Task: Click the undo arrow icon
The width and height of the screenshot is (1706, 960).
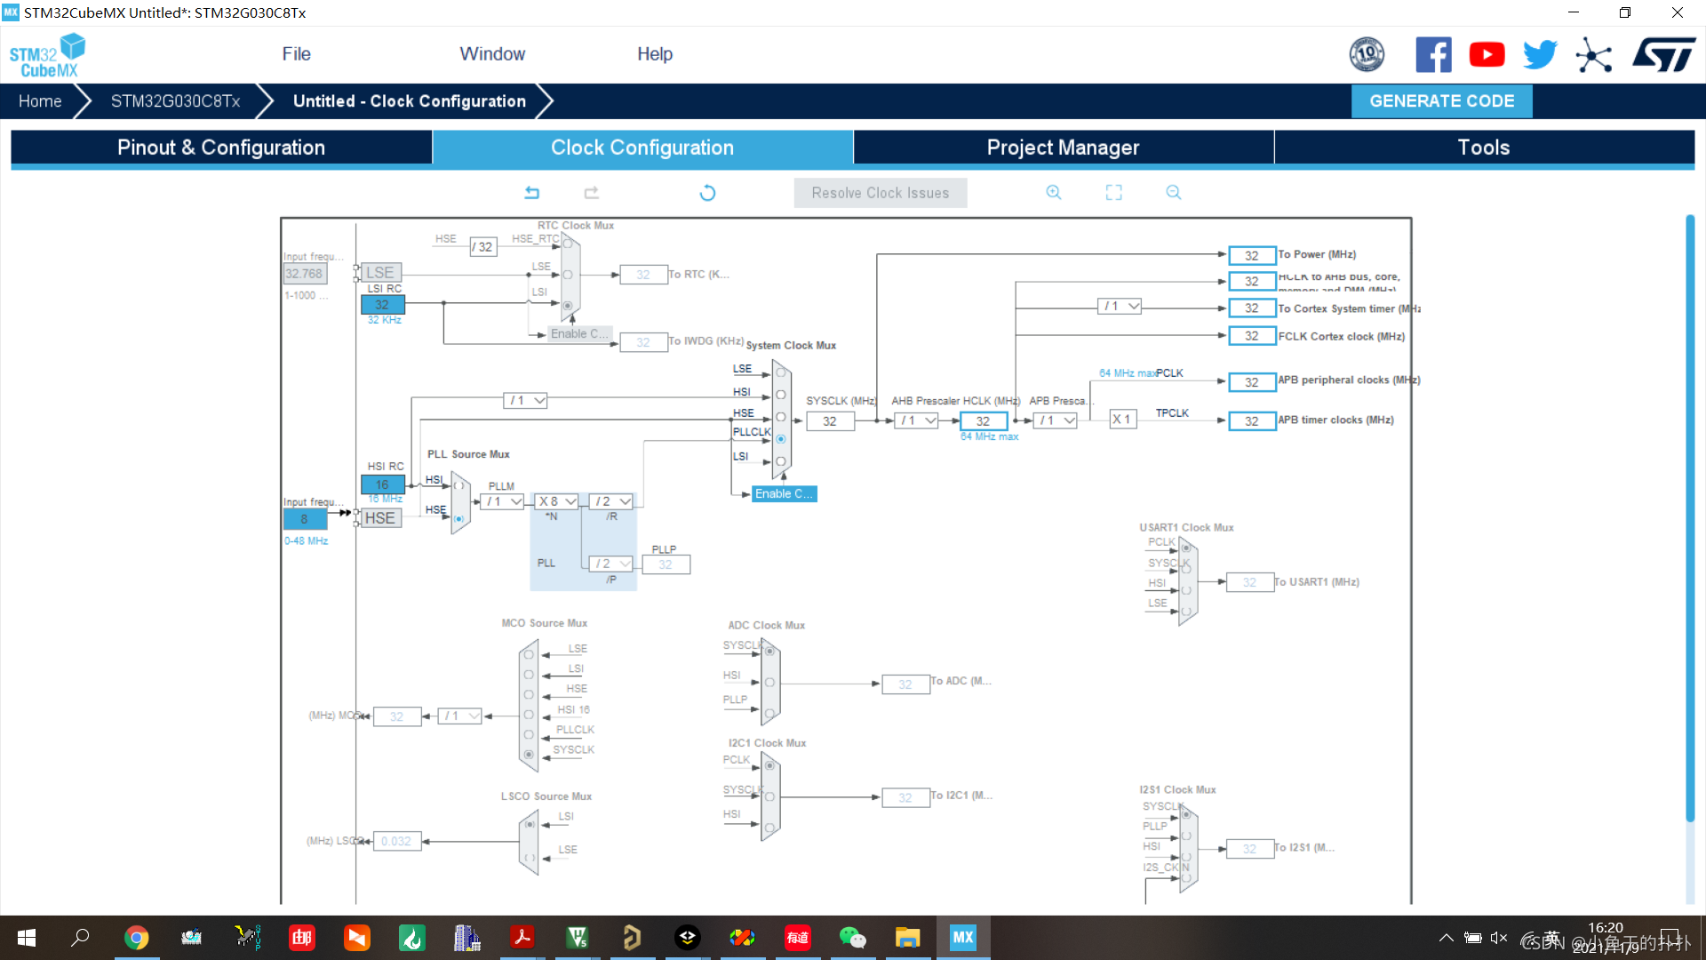Action: (531, 192)
